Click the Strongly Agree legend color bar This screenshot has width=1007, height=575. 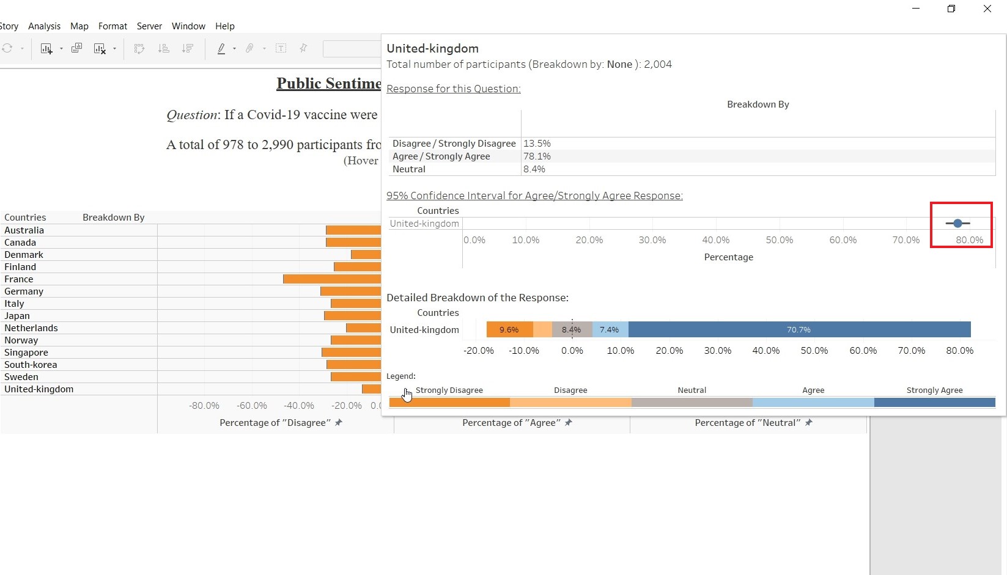point(934,403)
